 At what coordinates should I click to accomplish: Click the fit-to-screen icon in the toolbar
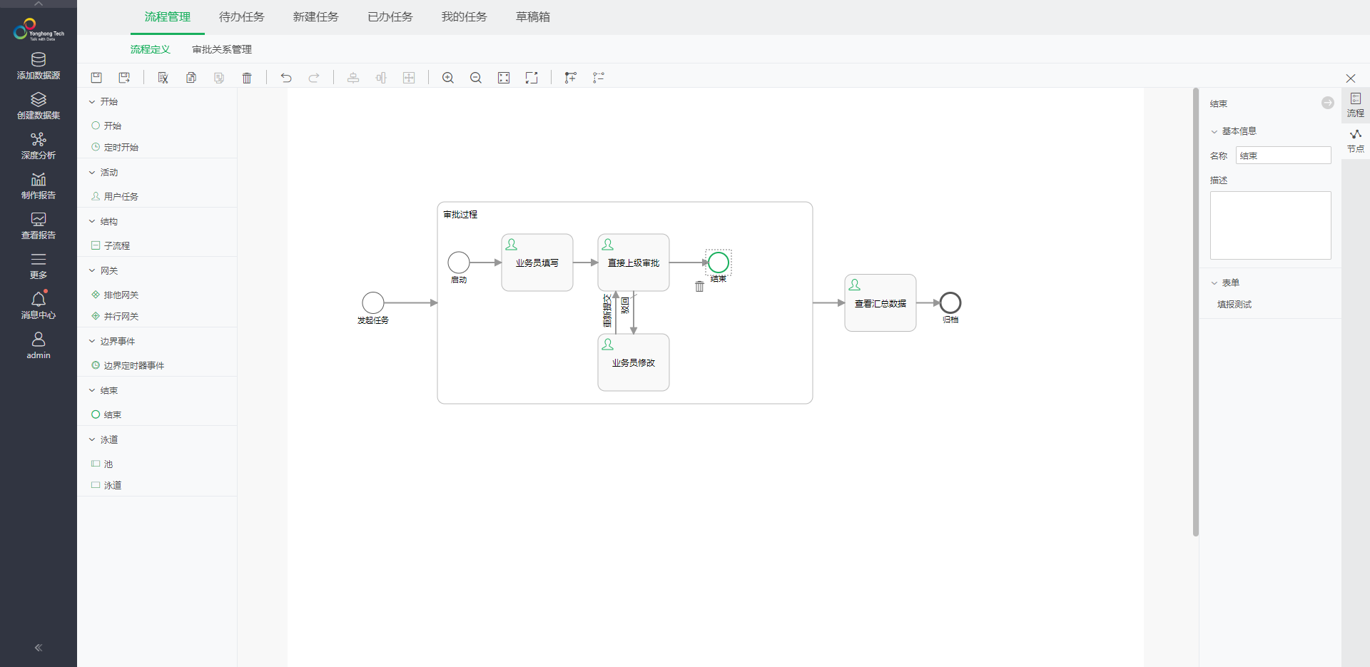click(504, 78)
